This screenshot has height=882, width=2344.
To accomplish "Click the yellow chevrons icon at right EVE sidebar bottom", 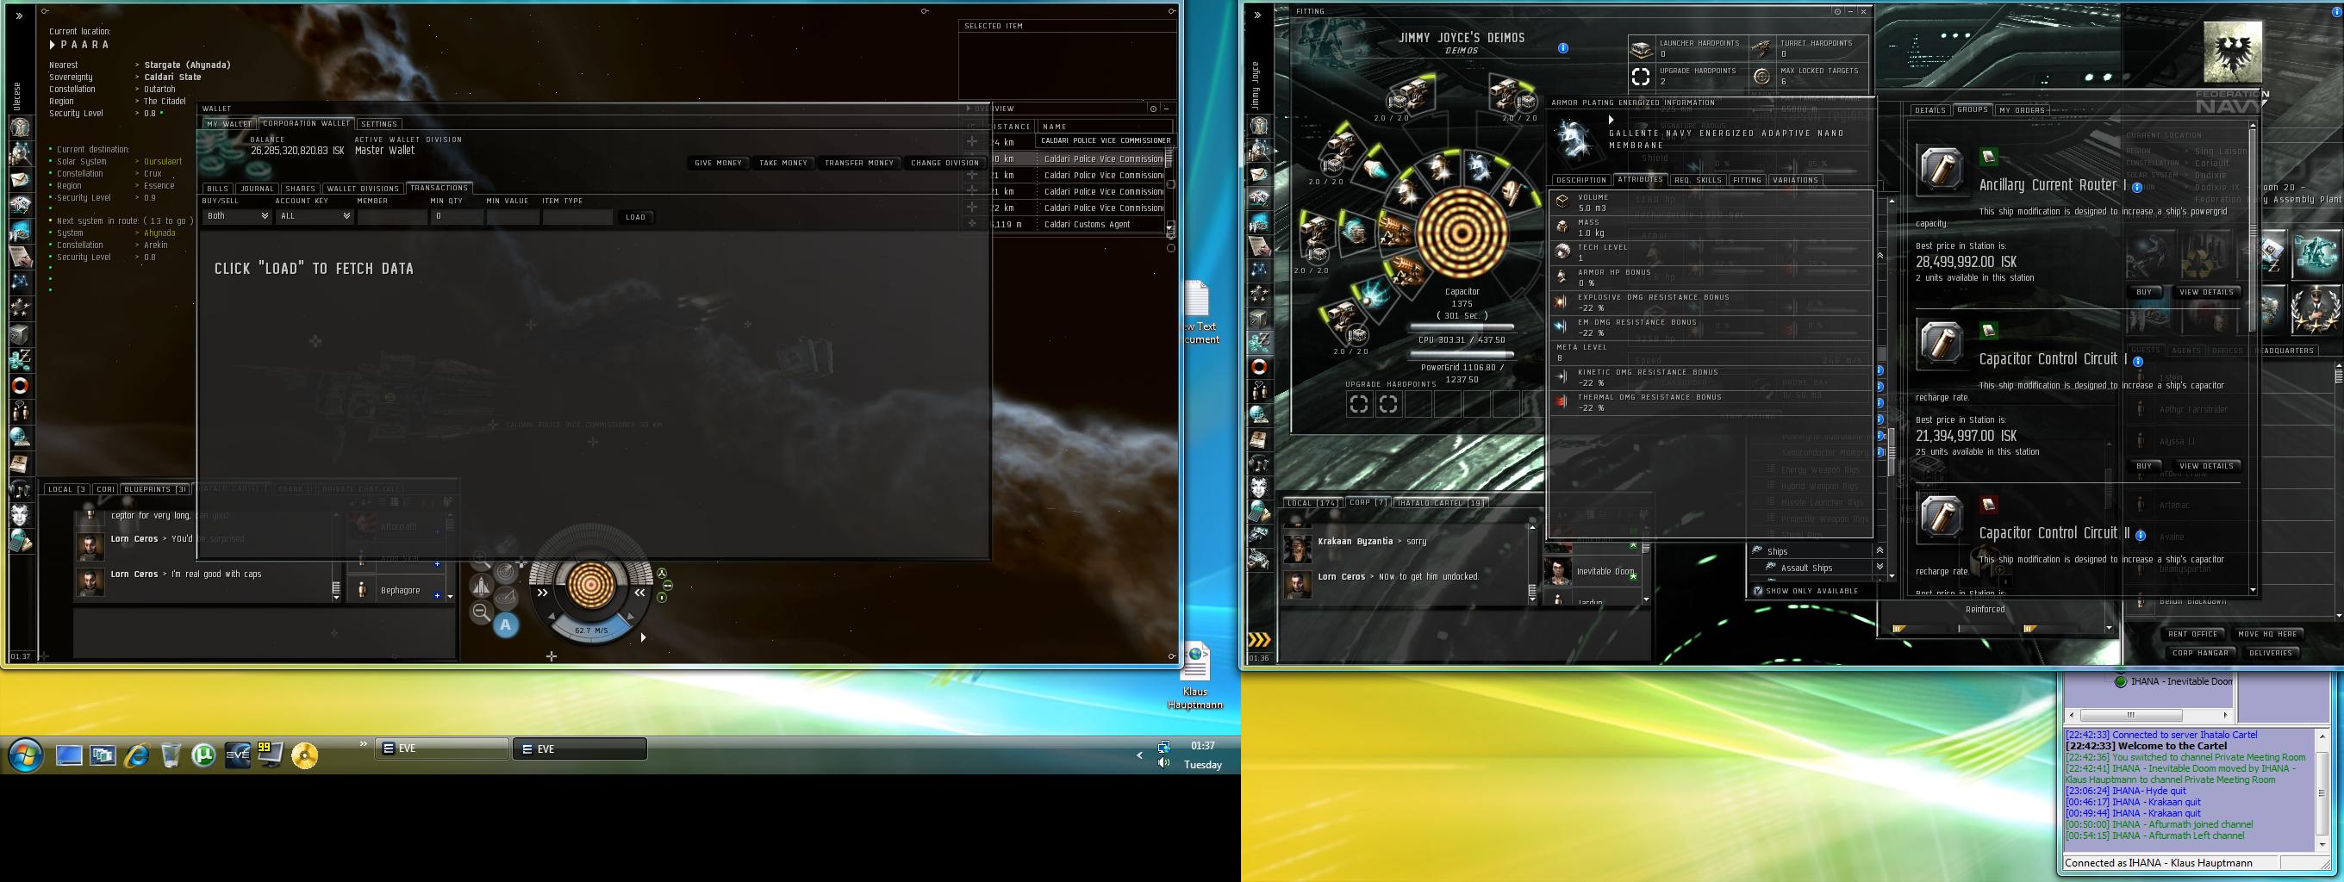I will tap(1259, 640).
